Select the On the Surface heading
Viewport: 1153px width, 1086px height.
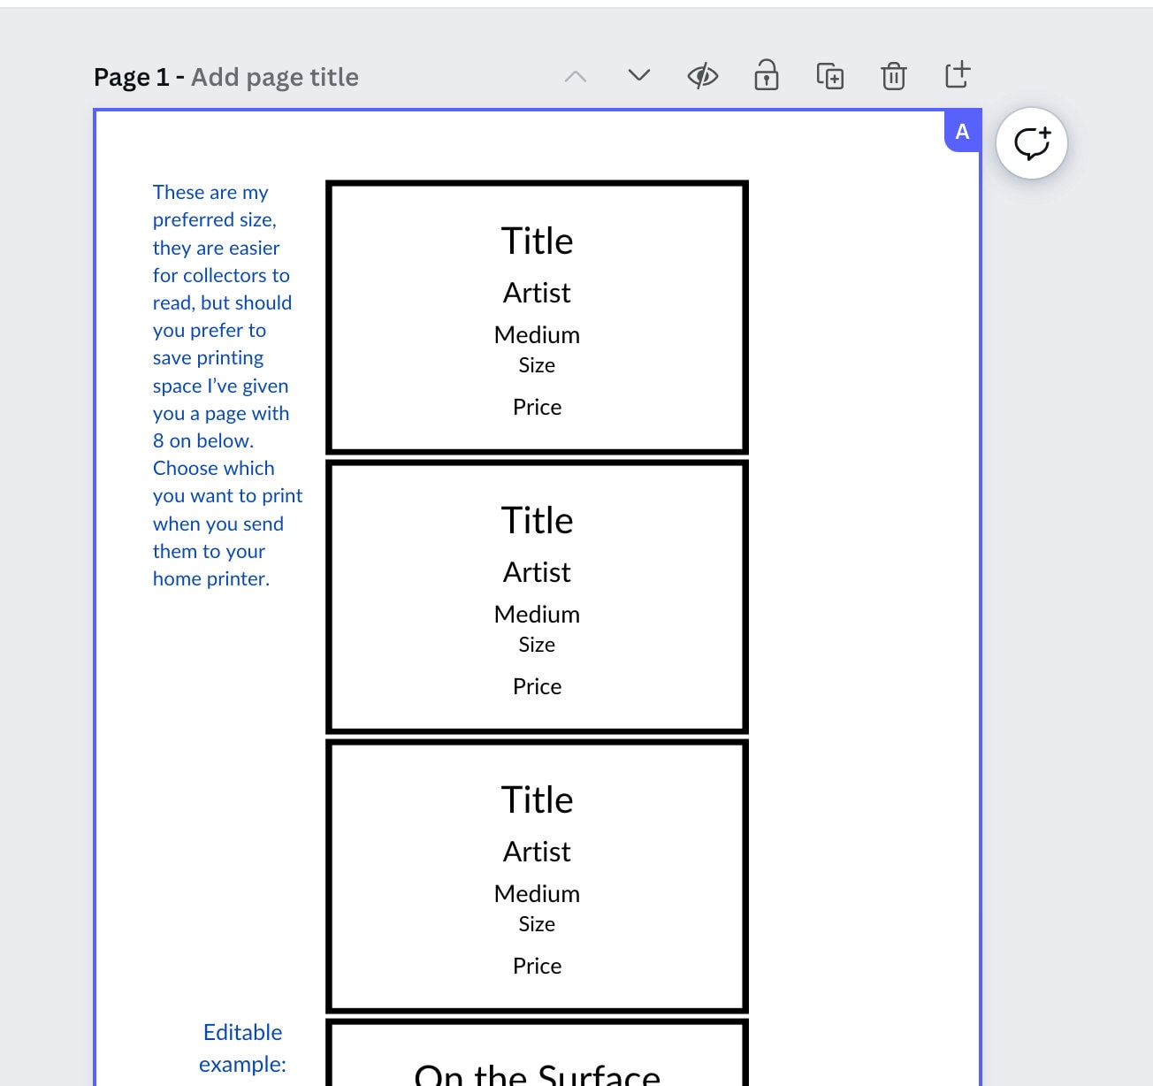tap(537, 1073)
